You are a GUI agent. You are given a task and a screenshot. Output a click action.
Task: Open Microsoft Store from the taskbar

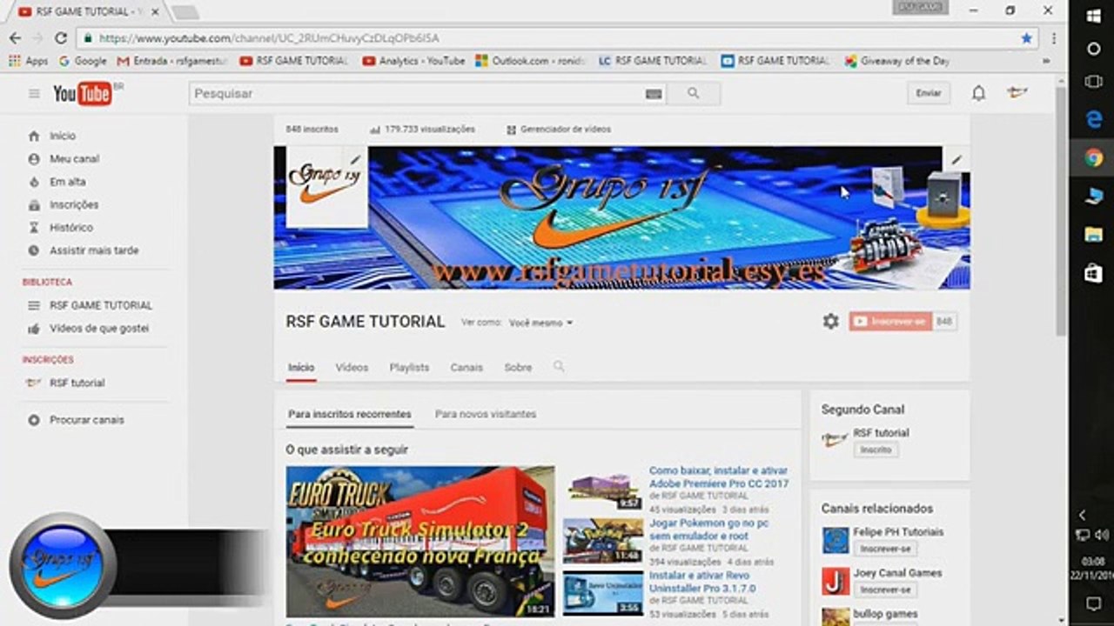coord(1094,273)
